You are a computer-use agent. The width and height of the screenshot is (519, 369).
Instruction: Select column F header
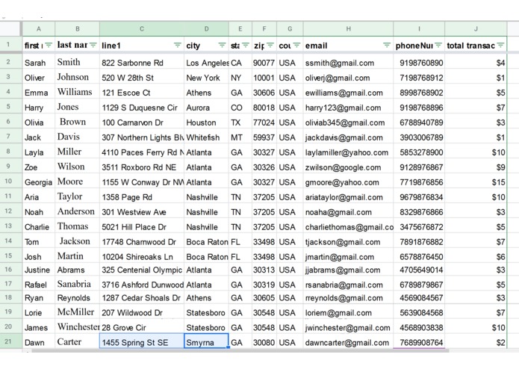click(x=264, y=29)
